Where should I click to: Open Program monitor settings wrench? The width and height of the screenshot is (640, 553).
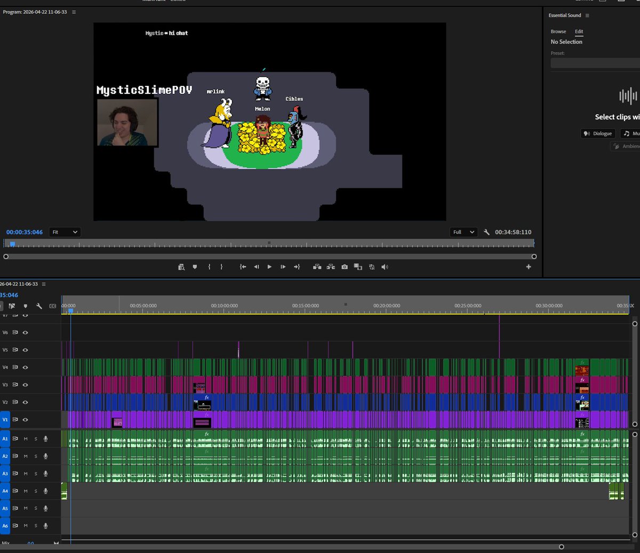coord(486,232)
